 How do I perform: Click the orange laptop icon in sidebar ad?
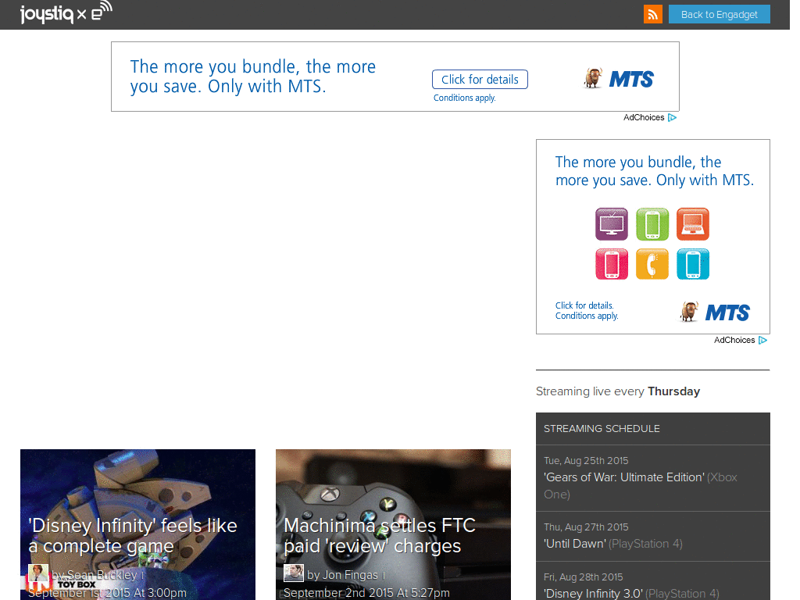pos(693,224)
